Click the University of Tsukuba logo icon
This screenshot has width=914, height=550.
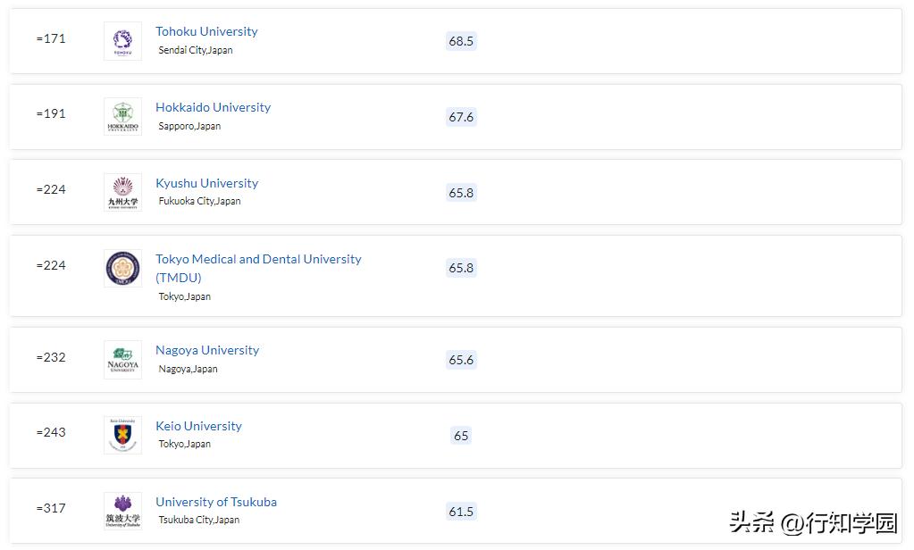pyautogui.click(x=122, y=511)
